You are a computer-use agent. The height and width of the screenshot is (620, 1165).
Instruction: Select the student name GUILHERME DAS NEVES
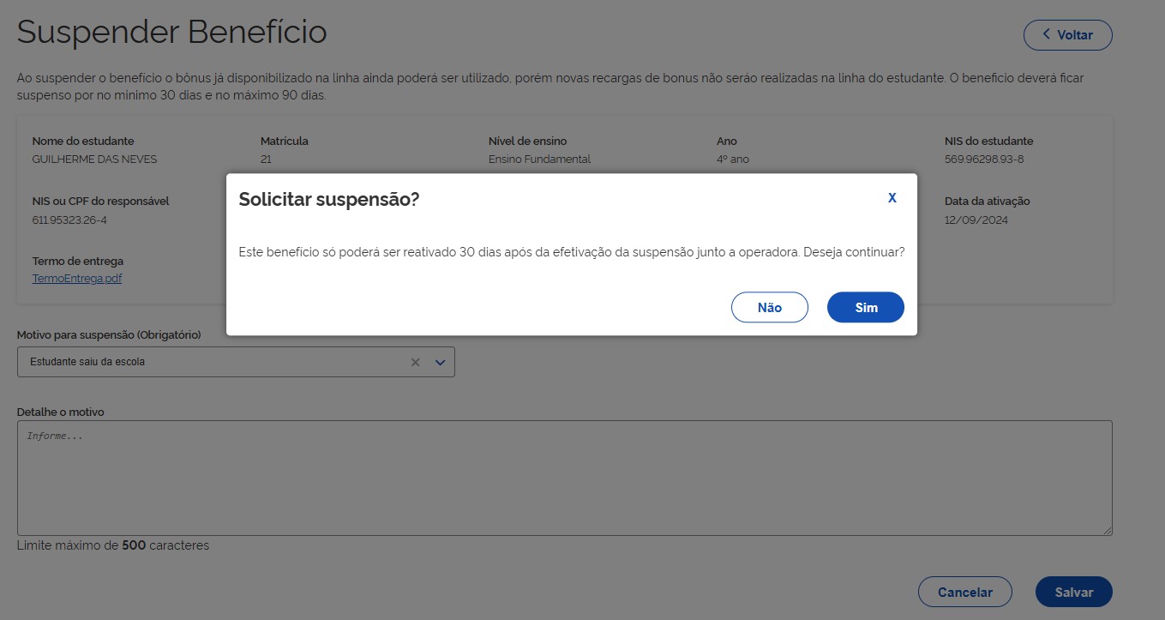[x=94, y=160]
